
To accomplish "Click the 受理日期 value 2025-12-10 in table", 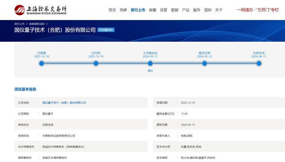I will click(x=188, y=103).
